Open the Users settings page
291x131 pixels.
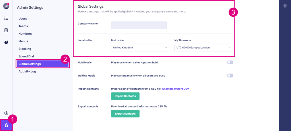(23, 19)
